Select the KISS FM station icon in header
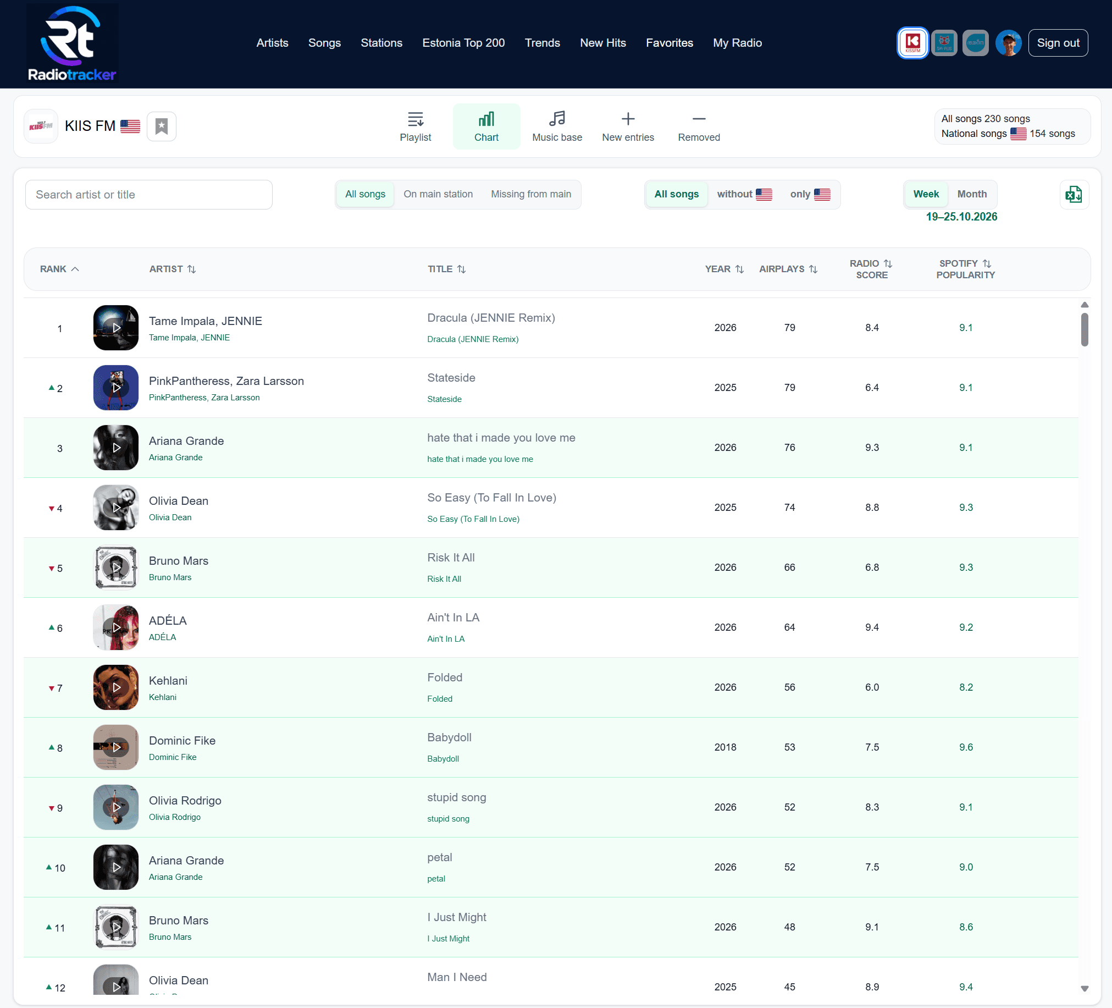Image resolution: width=1112 pixels, height=1008 pixels. click(912, 43)
